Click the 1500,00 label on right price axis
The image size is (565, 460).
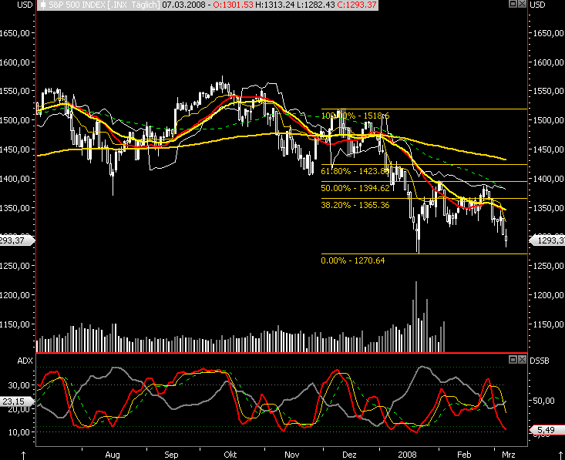[x=548, y=120]
